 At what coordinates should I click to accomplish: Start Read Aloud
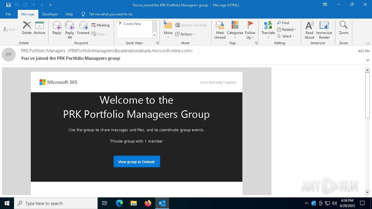[x=310, y=30]
